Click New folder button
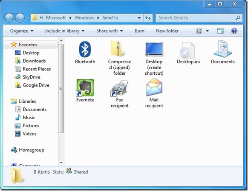The image size is (248, 191). click(167, 31)
